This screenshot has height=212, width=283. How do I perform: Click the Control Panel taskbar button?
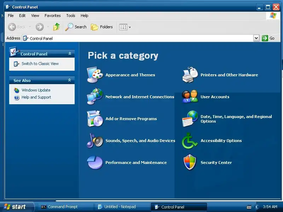click(x=179, y=207)
